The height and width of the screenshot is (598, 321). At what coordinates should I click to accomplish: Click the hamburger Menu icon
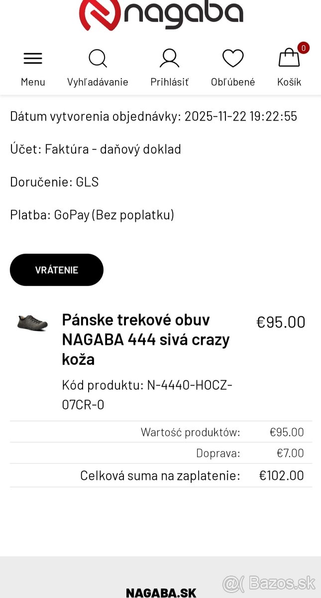tap(33, 58)
